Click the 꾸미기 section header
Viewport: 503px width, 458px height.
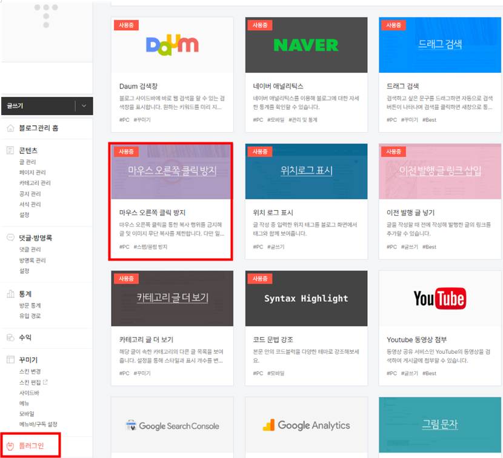28,359
